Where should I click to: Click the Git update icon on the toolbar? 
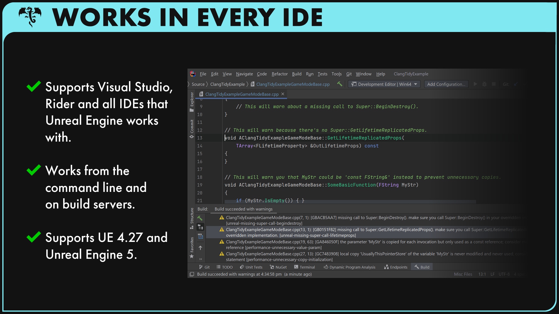tap(515, 84)
